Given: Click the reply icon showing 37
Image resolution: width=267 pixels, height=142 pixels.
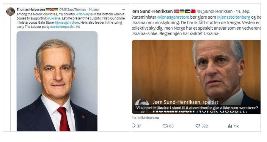Looking at the screenshot, I should click(x=134, y=126).
